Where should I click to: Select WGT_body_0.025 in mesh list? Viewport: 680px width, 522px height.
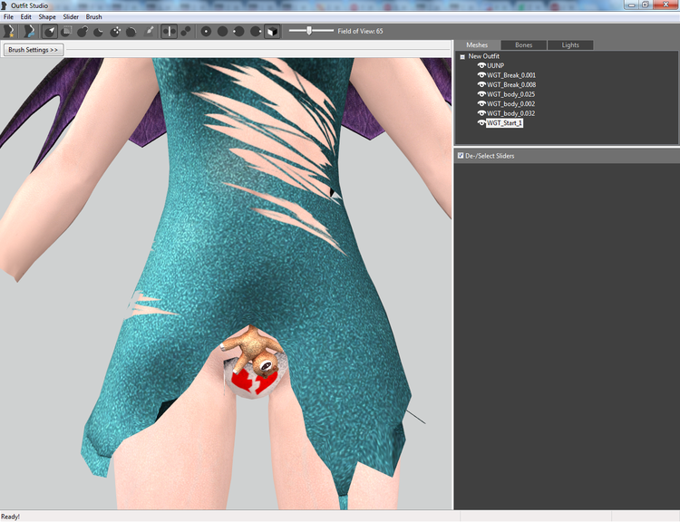click(510, 94)
